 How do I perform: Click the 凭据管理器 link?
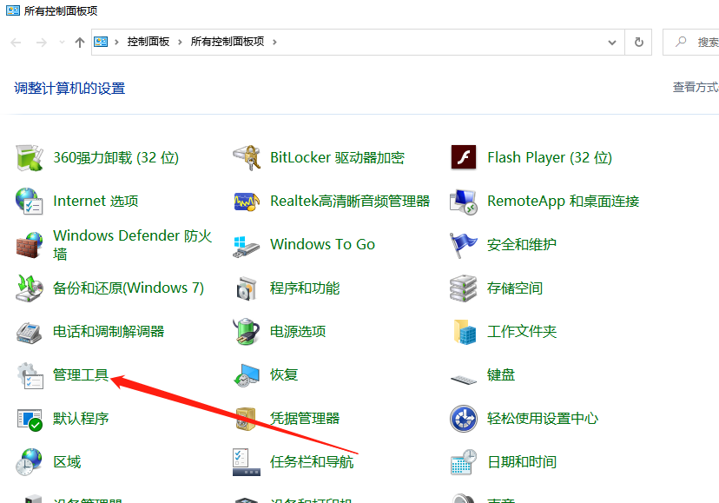point(305,419)
